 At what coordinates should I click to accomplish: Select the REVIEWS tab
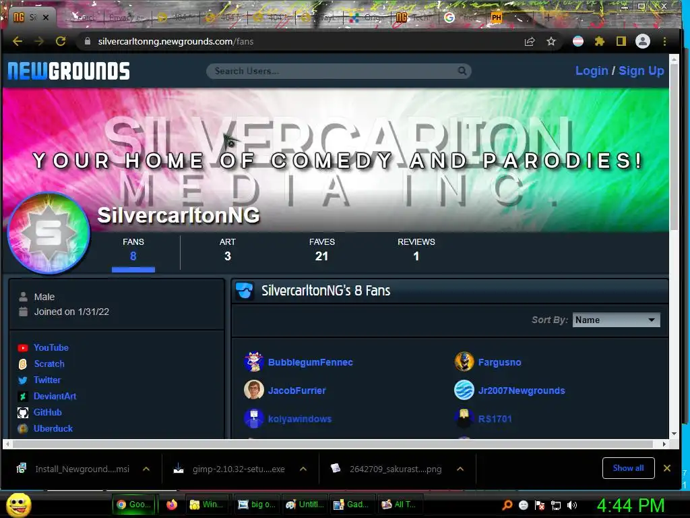pyautogui.click(x=416, y=250)
